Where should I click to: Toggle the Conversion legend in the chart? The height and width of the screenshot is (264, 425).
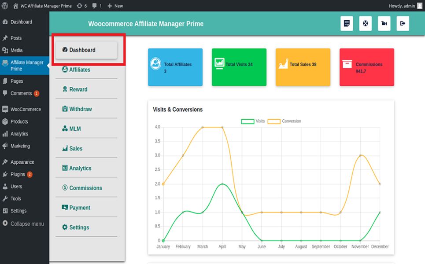pyautogui.click(x=284, y=121)
